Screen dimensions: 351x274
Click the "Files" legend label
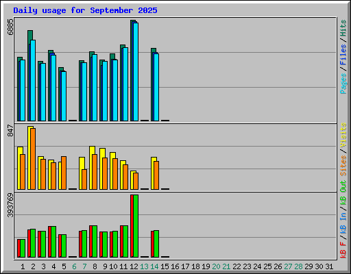(343, 55)
